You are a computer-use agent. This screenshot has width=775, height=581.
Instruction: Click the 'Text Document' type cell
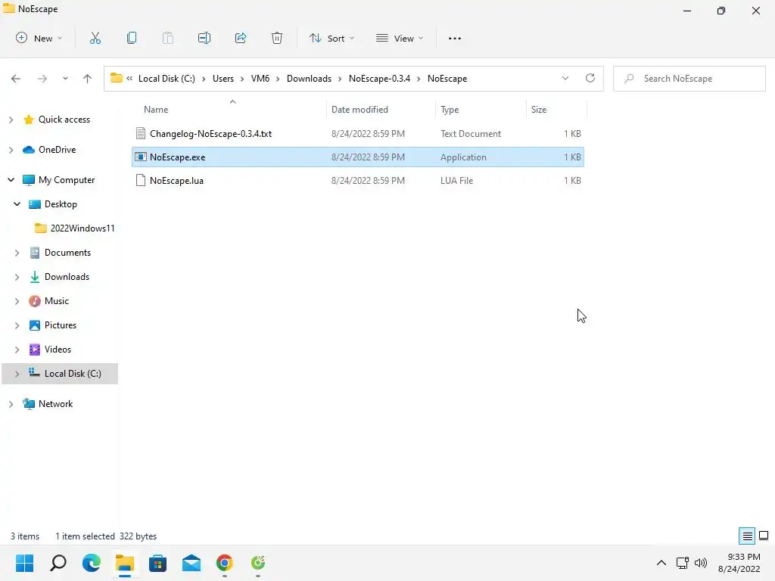pyautogui.click(x=471, y=133)
